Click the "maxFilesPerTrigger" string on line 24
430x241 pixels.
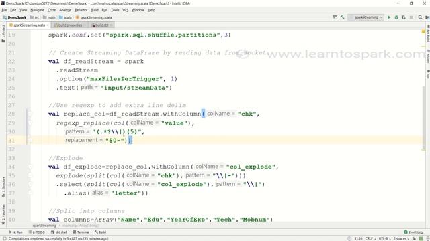pyautogui.click(x=125, y=79)
